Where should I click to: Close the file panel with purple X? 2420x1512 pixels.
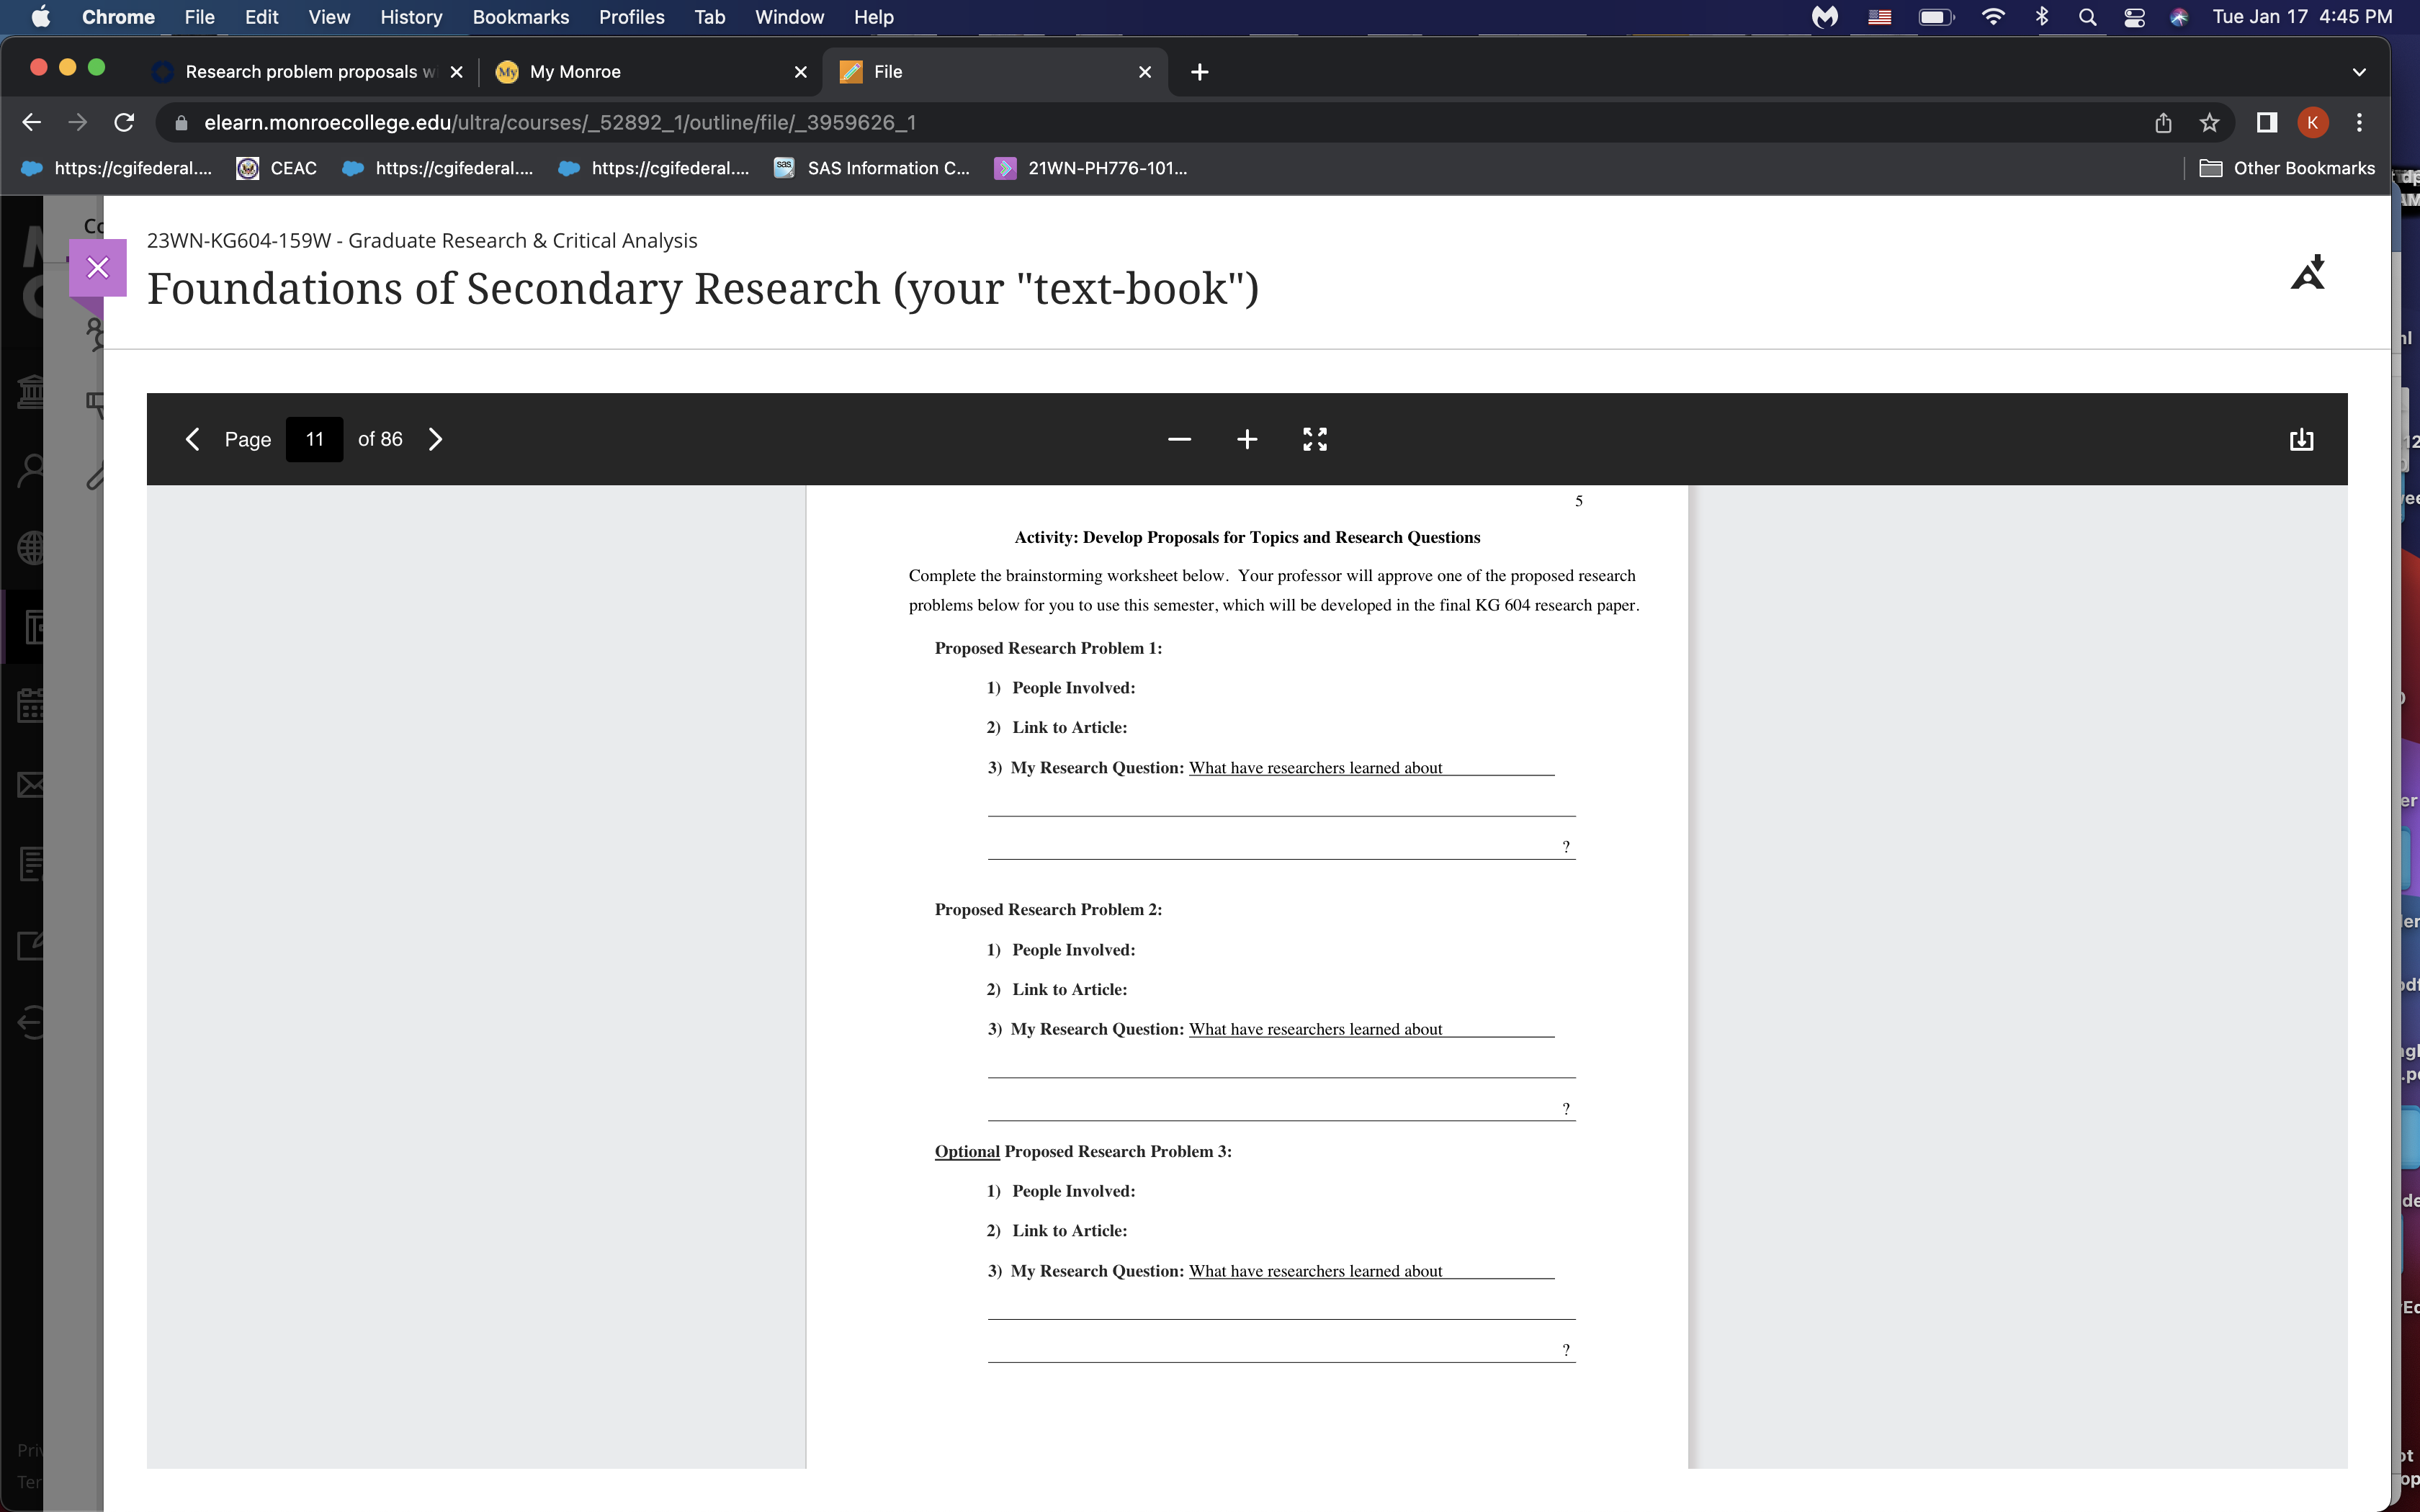98,268
